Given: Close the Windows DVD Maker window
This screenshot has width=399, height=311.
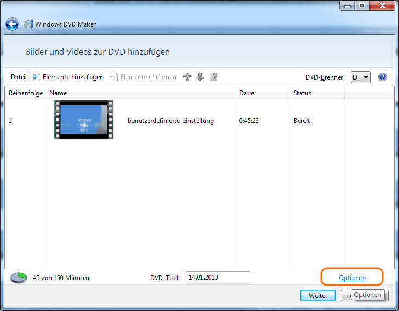Looking at the screenshot, I should 382,5.
